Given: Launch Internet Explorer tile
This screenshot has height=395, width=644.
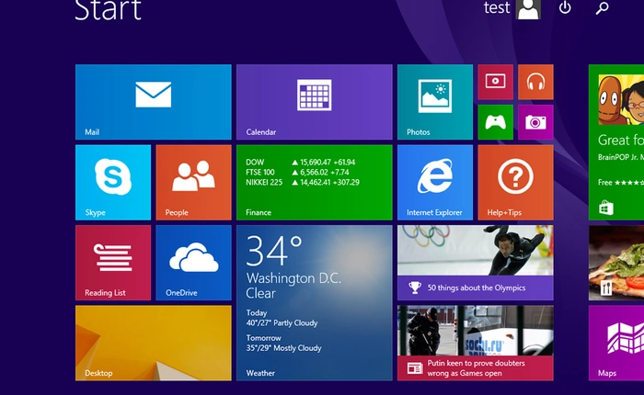Looking at the screenshot, I should (x=435, y=182).
